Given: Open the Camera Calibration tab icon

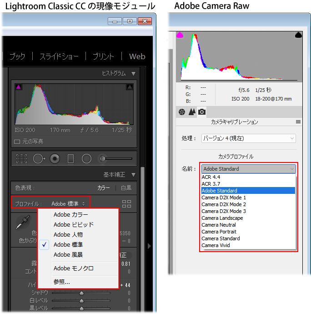Looking at the screenshot, I should click(x=202, y=112).
